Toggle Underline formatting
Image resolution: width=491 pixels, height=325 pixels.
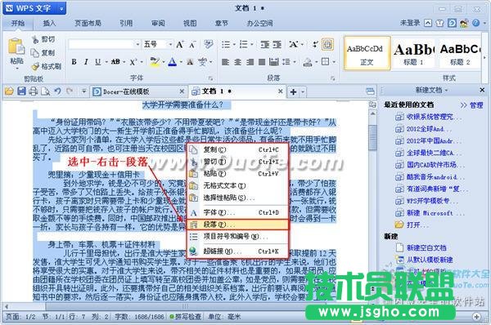(97, 61)
